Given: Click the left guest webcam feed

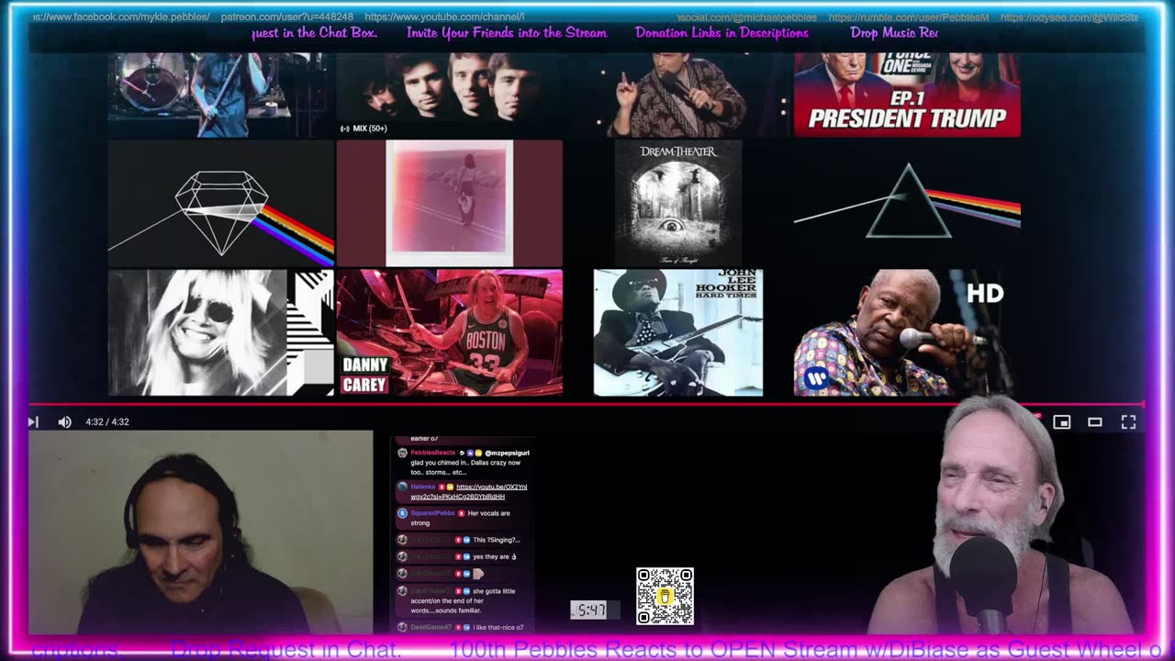Looking at the screenshot, I should (x=201, y=532).
